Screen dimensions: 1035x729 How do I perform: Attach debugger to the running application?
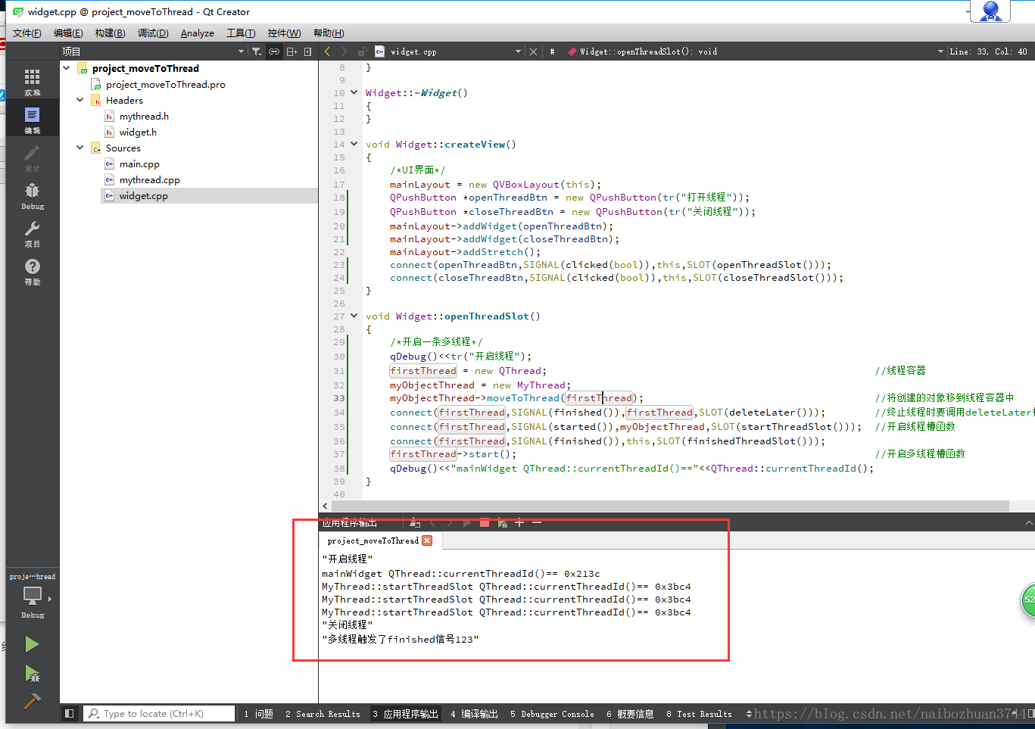pyautogui.click(x=502, y=522)
